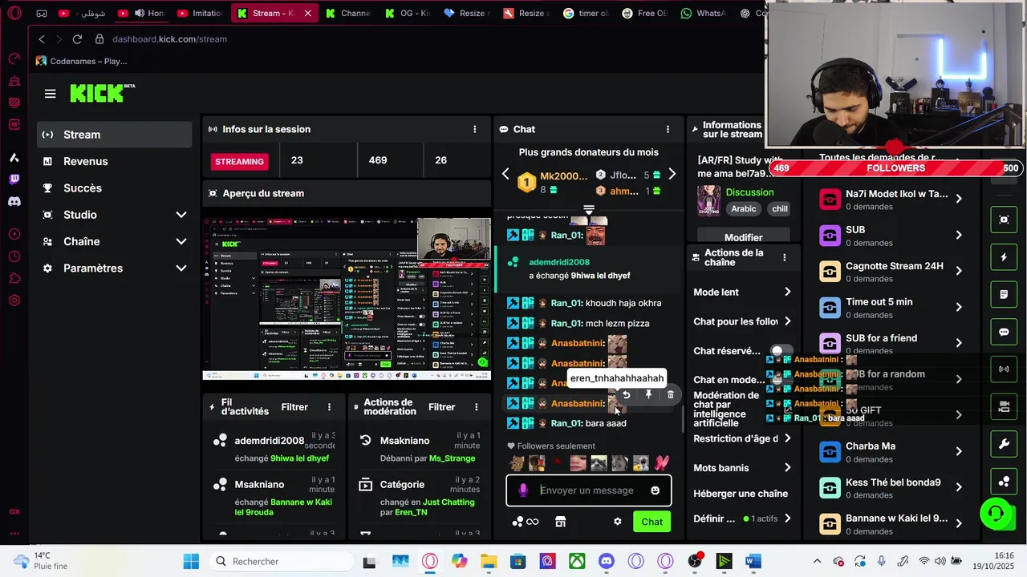
Task: Click the broadcast signal icon in right sidebar
Action: pos(1004,369)
